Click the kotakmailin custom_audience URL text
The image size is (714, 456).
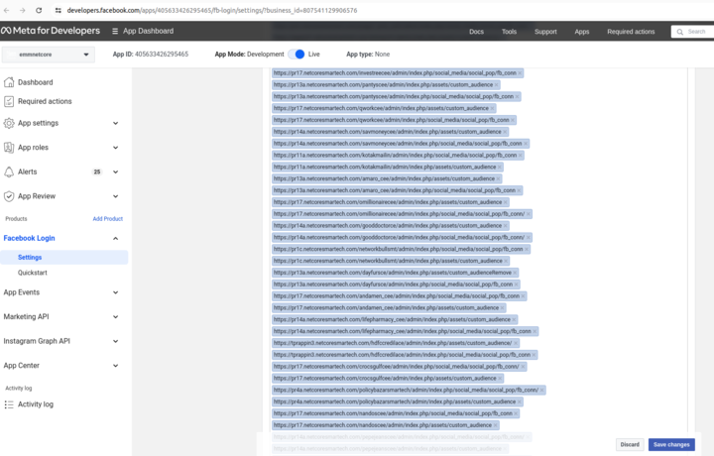point(385,167)
